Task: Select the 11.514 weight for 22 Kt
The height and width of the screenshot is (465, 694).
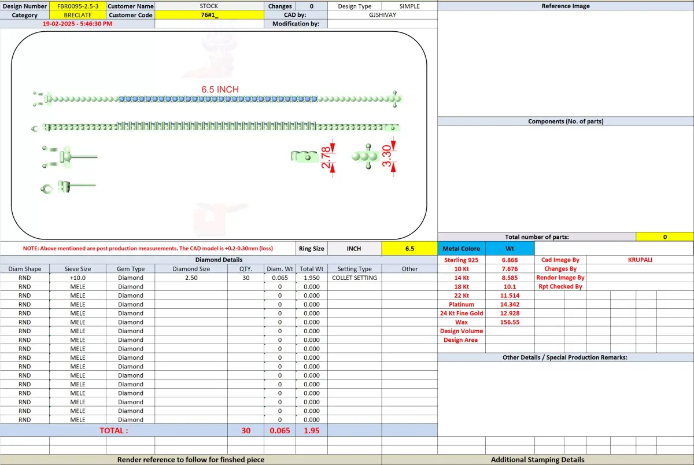Action: [x=510, y=296]
